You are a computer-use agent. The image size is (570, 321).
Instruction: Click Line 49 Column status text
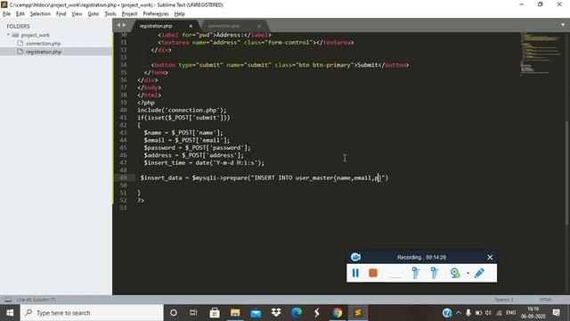tap(36, 300)
